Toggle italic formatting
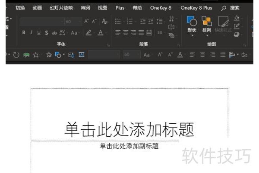This screenshot has width=259, height=173. click(x=31, y=32)
